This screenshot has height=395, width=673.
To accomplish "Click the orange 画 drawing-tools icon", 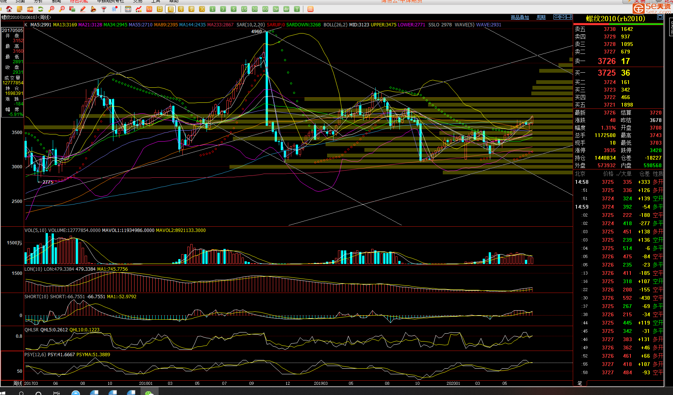I will [x=310, y=9].
